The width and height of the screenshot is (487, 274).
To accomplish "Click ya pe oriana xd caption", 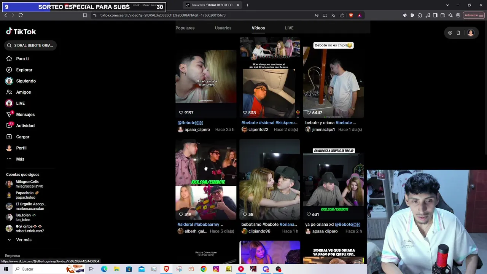I will pos(333,224).
